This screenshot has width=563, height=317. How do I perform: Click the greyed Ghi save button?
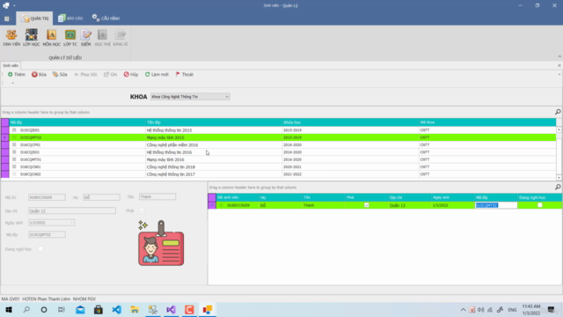(x=110, y=74)
